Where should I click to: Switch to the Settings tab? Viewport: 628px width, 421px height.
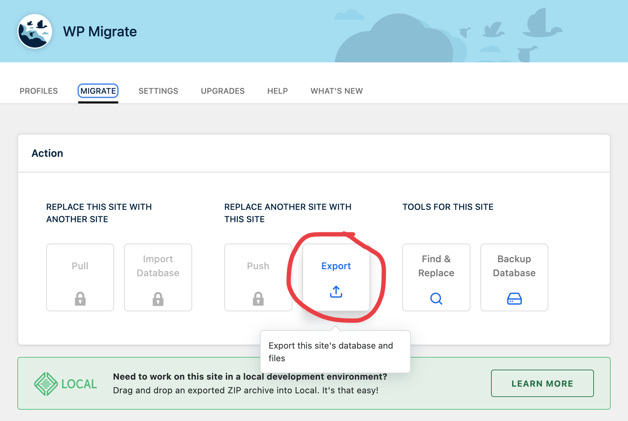(x=158, y=91)
